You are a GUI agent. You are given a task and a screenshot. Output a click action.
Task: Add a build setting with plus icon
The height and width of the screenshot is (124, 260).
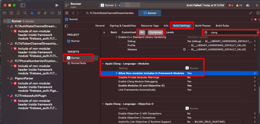click(104, 32)
